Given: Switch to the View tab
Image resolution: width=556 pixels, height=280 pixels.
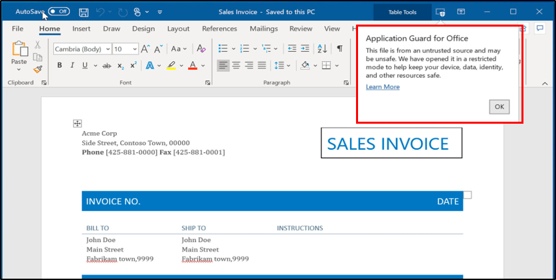Looking at the screenshot, I should [x=332, y=29].
